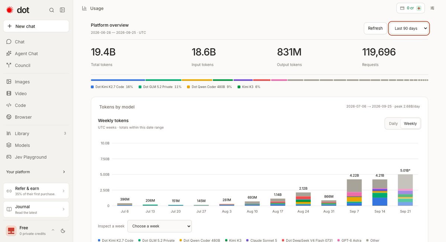446x242 pixels.
Task: Open Browser page link
Action: click(36, 117)
